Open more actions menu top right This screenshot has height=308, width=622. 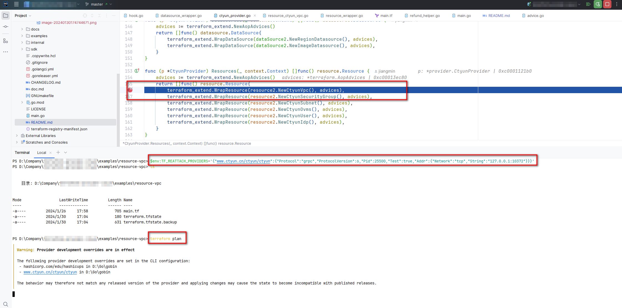click(x=617, y=4)
